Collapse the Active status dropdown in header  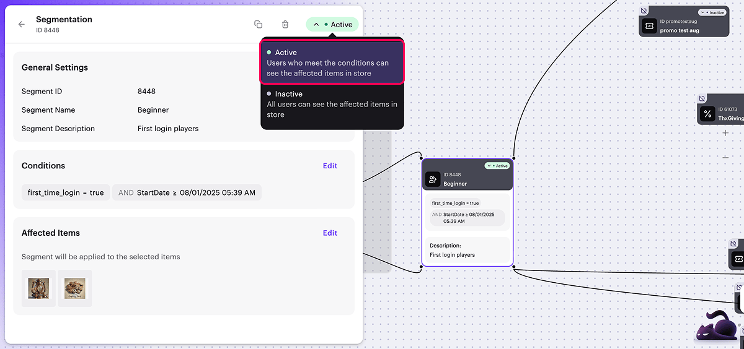(332, 25)
